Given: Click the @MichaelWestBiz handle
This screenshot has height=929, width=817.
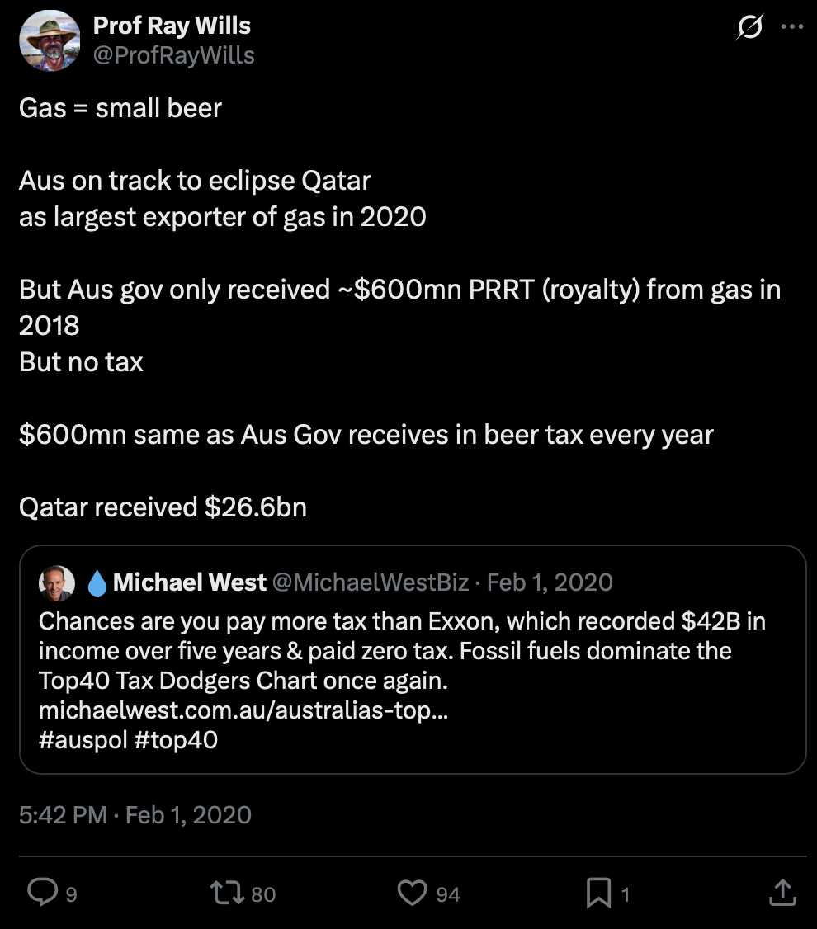Looking at the screenshot, I should point(370,582).
